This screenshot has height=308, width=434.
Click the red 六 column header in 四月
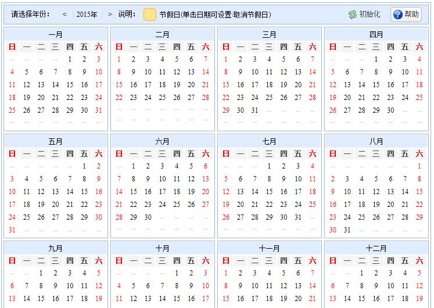pos(419,46)
